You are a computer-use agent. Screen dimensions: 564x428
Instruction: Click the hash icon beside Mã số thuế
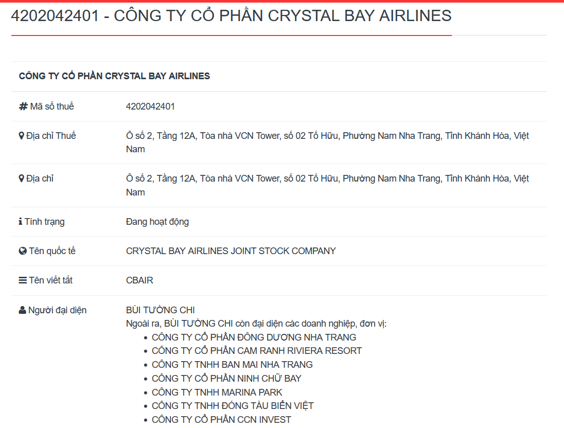pyautogui.click(x=23, y=106)
